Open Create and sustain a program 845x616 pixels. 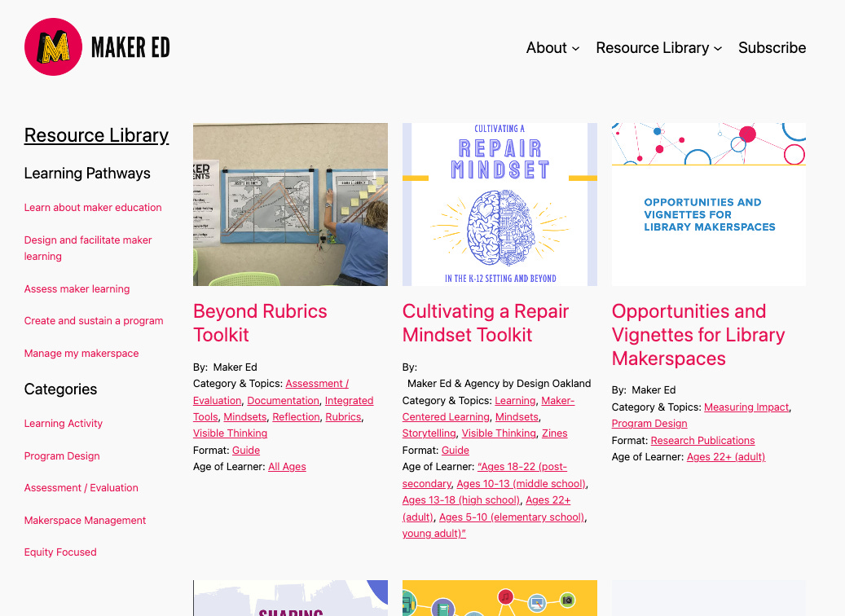tap(94, 321)
